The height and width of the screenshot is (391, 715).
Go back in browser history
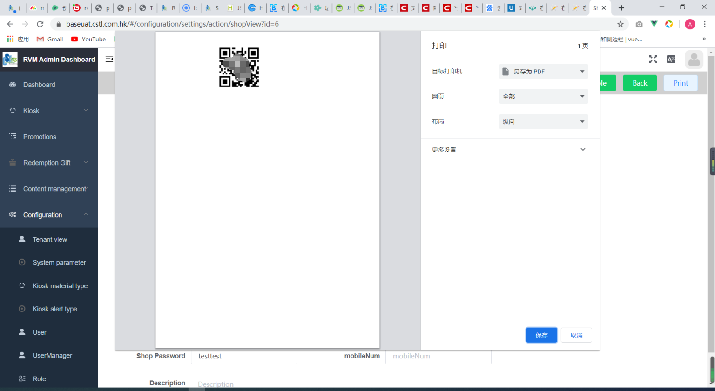[10, 24]
